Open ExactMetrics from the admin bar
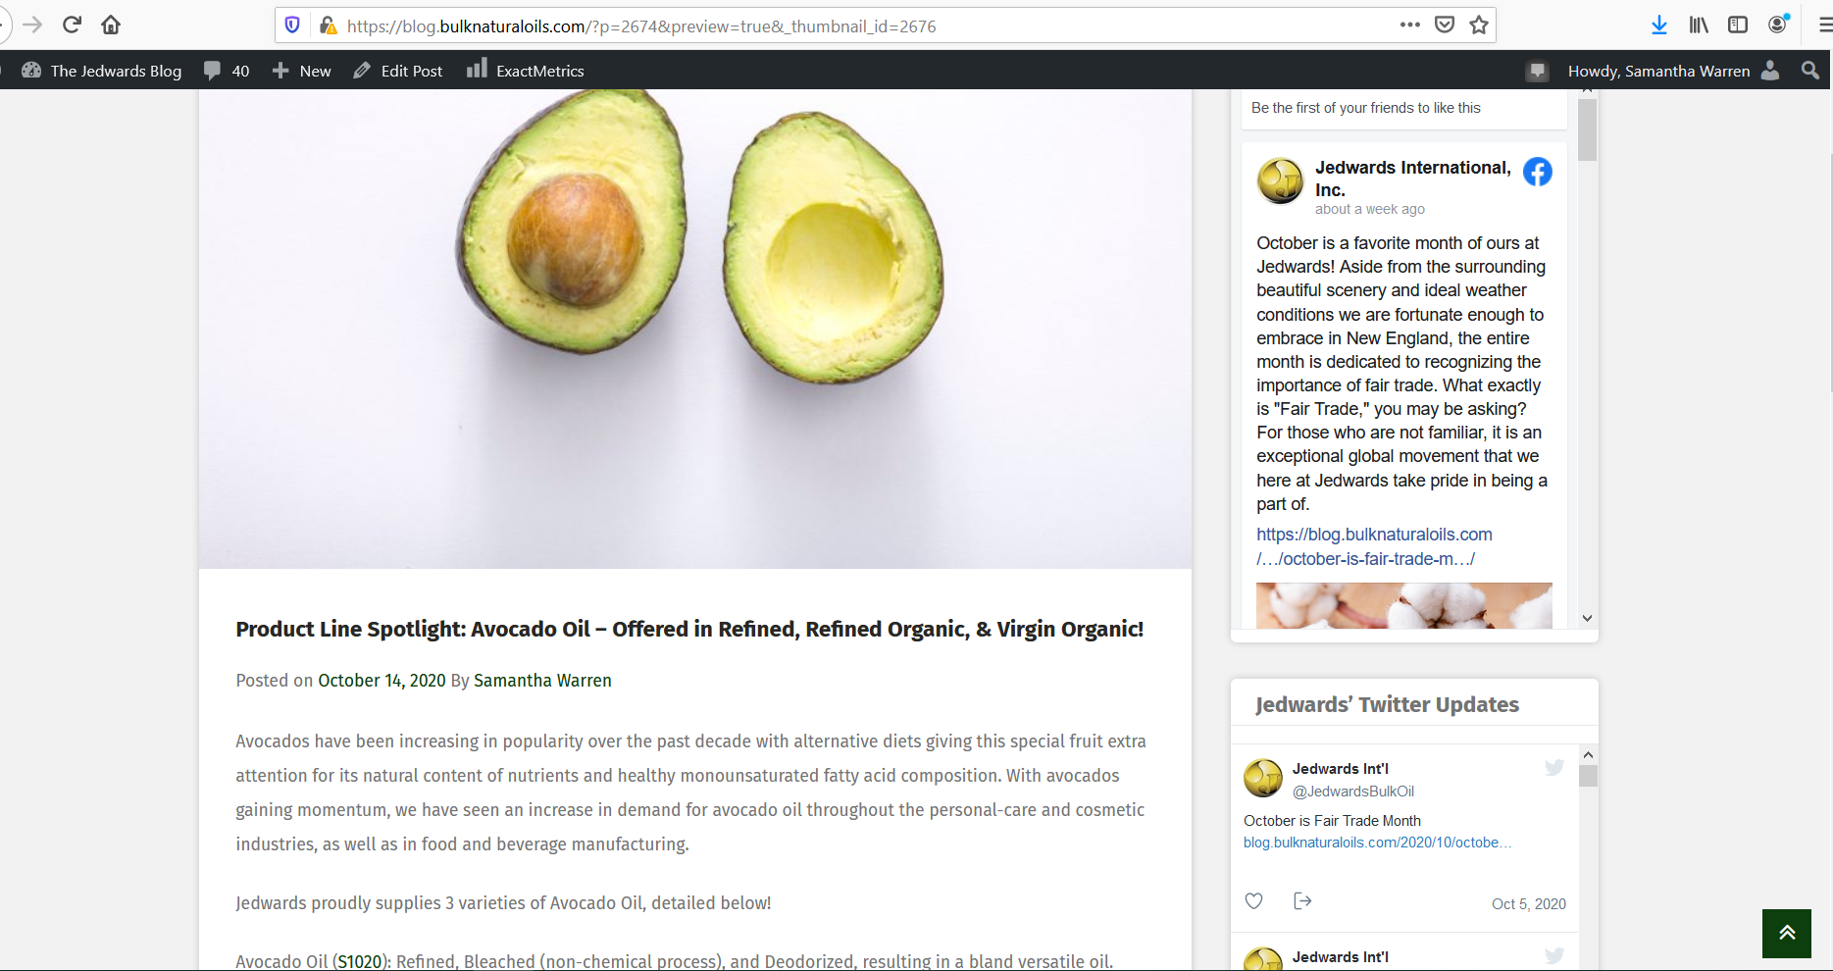The height and width of the screenshot is (971, 1833). [x=526, y=71]
